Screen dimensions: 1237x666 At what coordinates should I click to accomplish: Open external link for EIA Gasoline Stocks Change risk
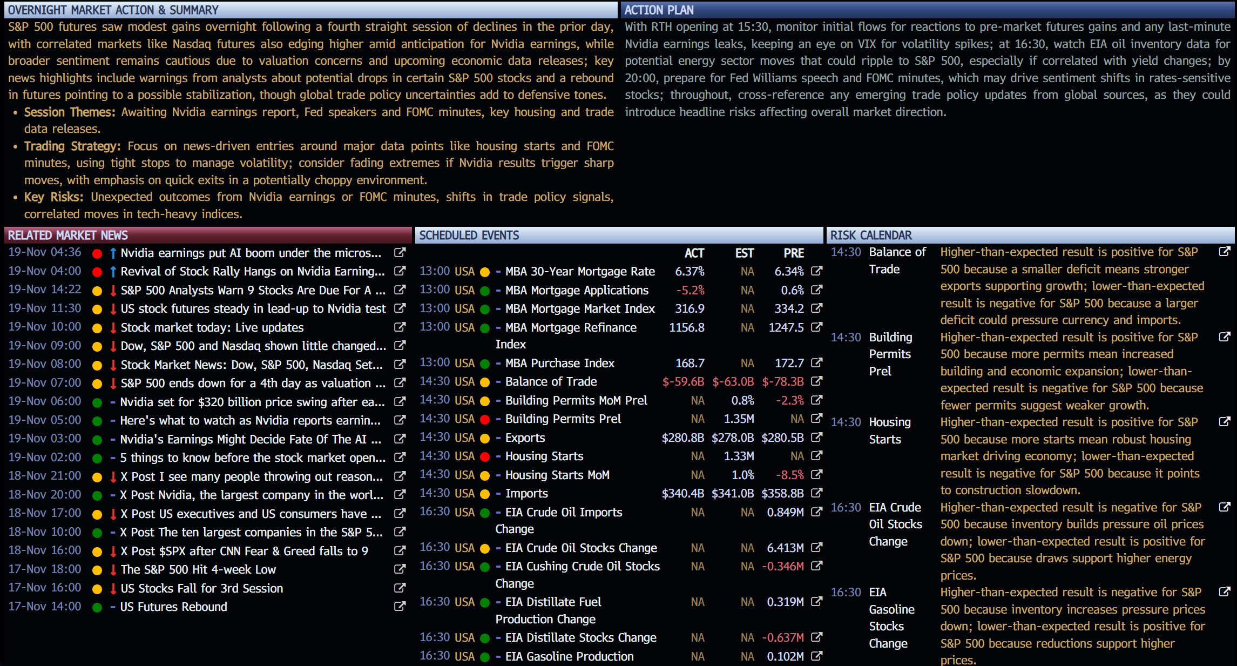coord(1225,592)
